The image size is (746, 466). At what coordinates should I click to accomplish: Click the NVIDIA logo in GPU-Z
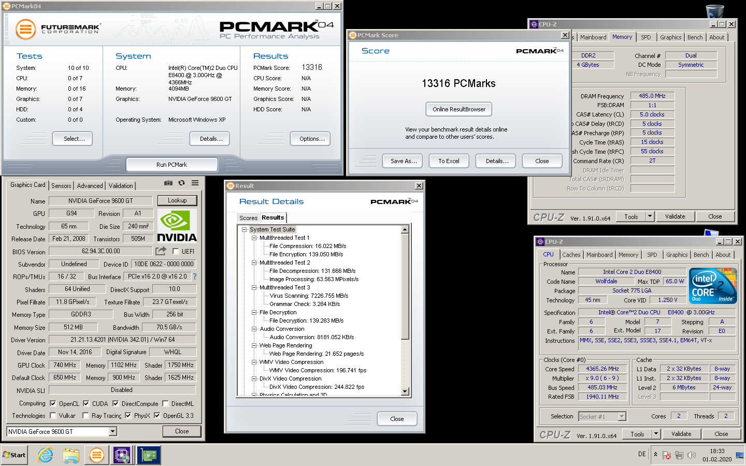click(177, 226)
